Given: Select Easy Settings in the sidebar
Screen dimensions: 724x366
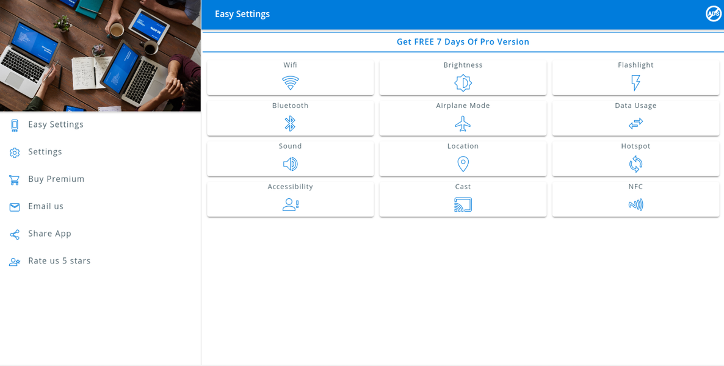Looking at the screenshot, I should [x=56, y=124].
